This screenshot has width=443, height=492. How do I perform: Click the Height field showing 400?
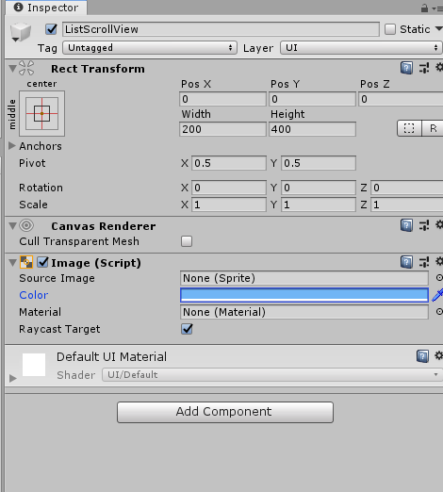[312, 129]
